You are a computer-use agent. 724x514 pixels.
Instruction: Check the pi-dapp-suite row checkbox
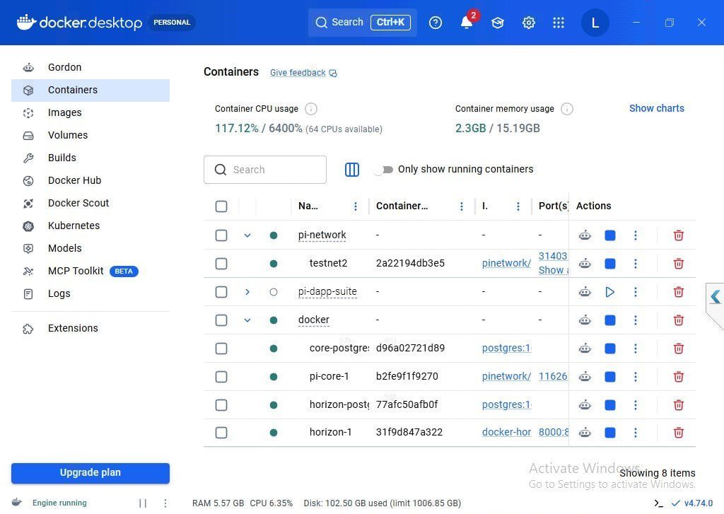coord(221,292)
